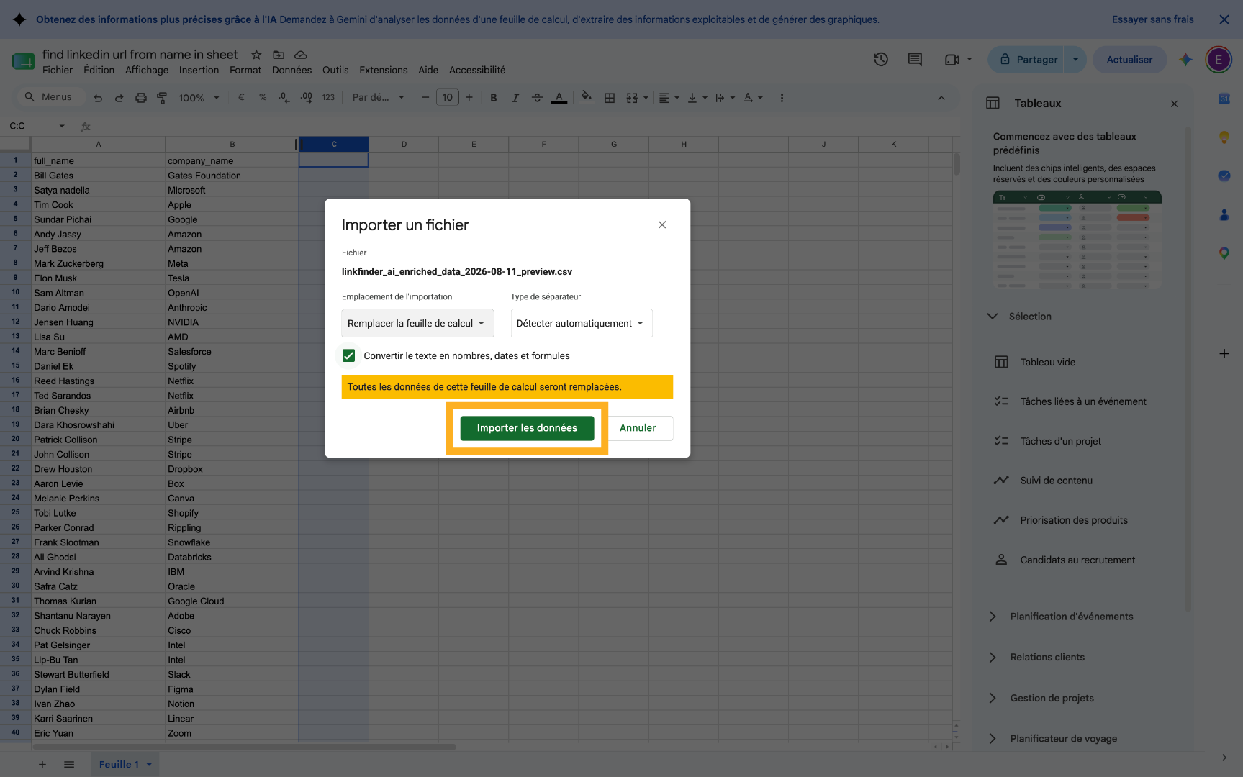Open the zoom 100% dropdown
Screen dimensions: 1243x777
[199, 98]
